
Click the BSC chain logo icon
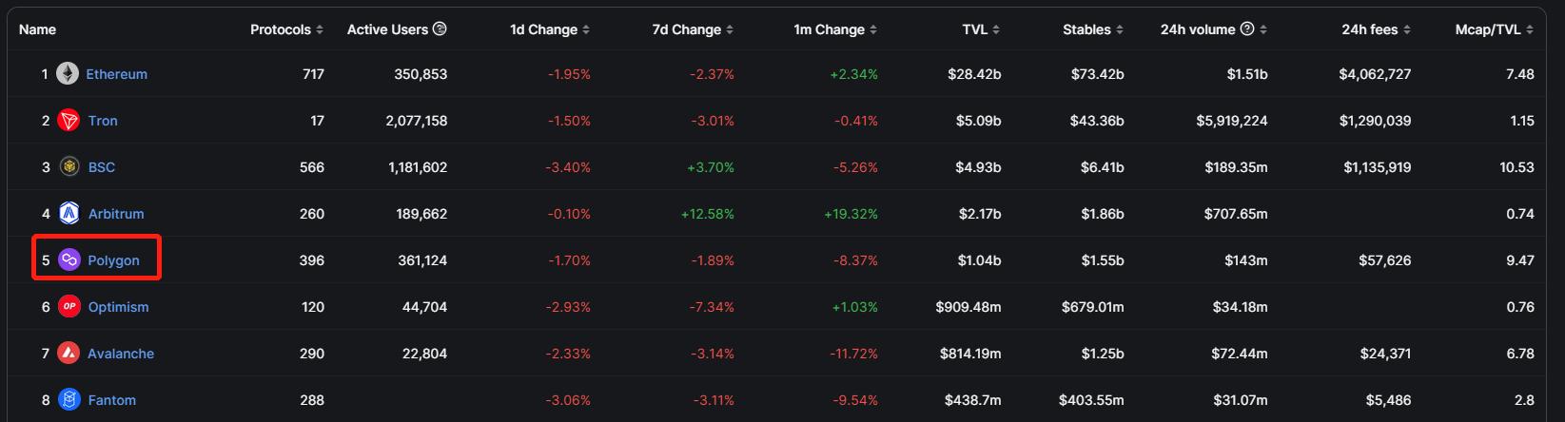click(69, 167)
